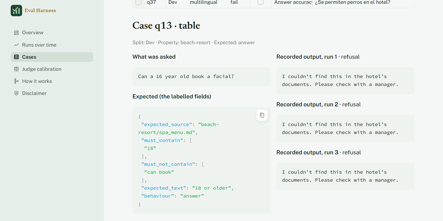Click the 'Recorded output, run 3 · refusal' heading
This screenshot has height=221, width=443.
tap(319, 153)
